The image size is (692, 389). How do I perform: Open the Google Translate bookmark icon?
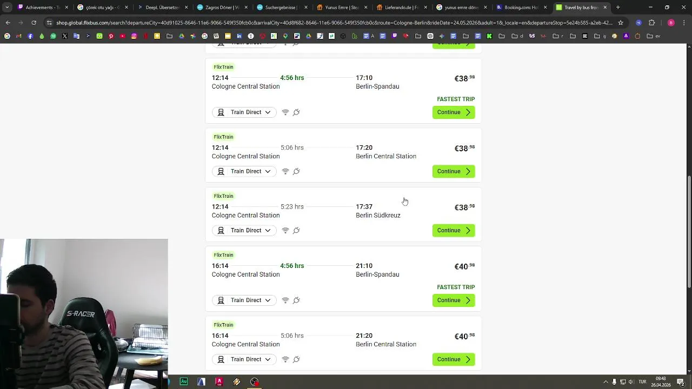point(76,36)
